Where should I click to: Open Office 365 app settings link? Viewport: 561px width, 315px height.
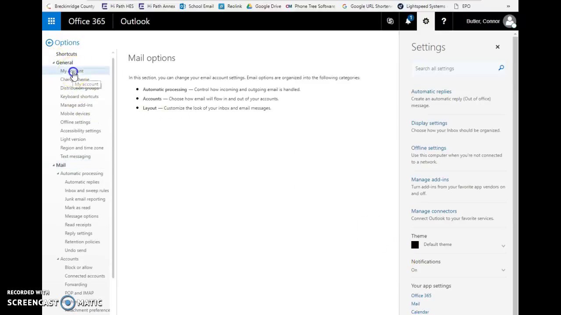coord(421,296)
